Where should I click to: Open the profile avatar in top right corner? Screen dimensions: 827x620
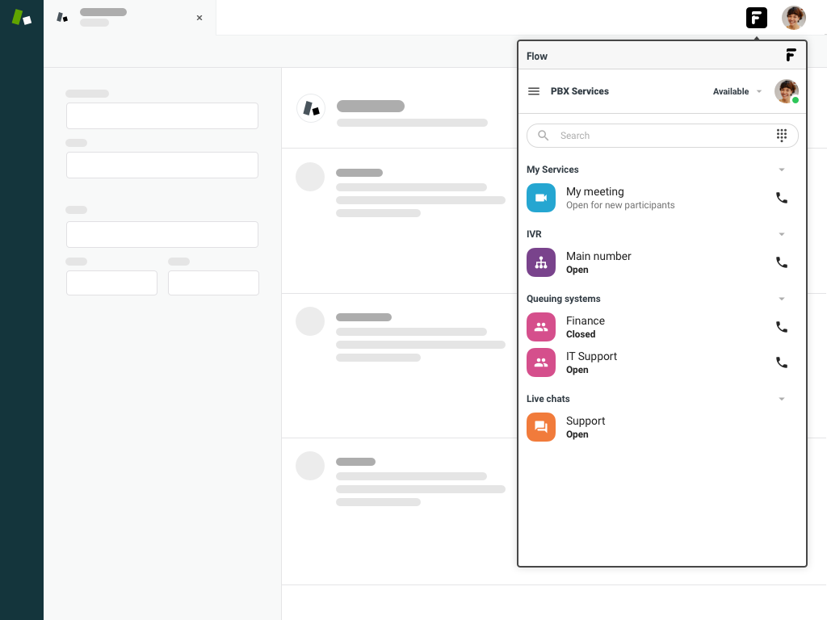tap(793, 18)
